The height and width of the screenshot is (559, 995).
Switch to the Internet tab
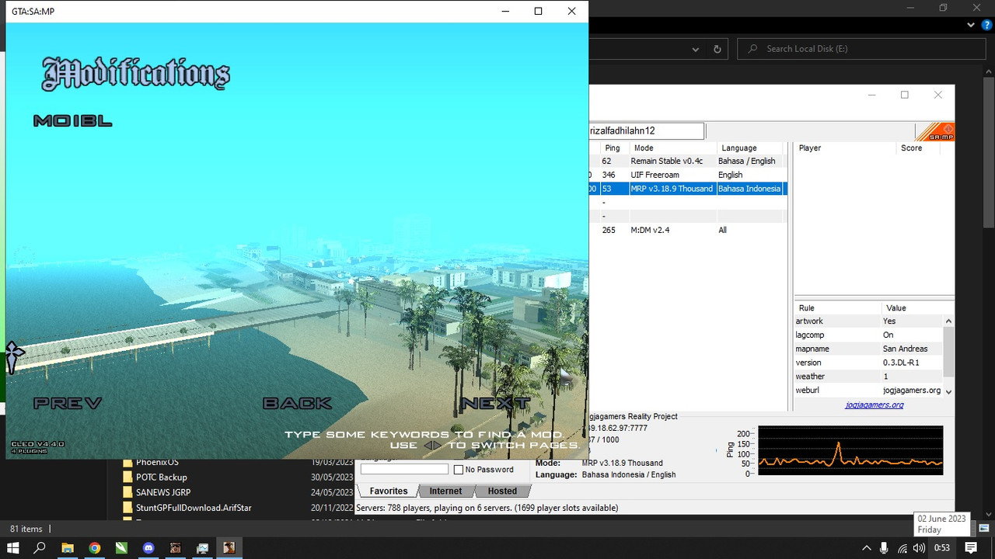pos(445,491)
